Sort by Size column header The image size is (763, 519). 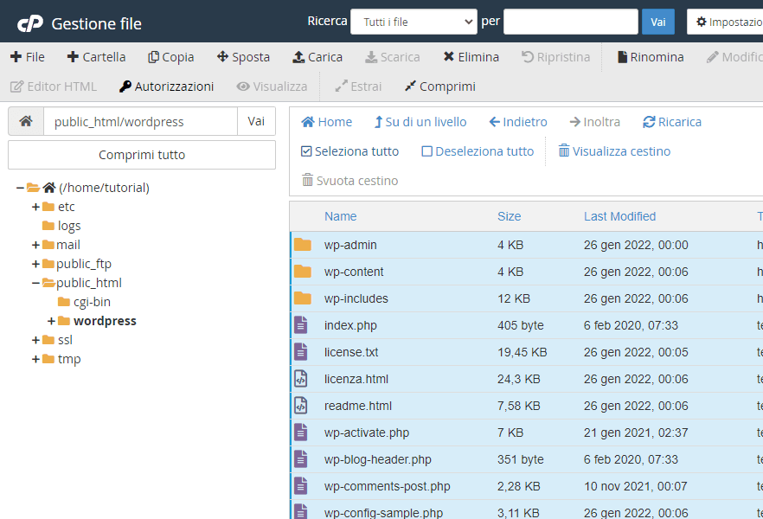coord(509,216)
